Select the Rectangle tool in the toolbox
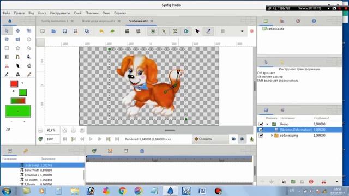The image size is (349, 196). coord(7,48)
